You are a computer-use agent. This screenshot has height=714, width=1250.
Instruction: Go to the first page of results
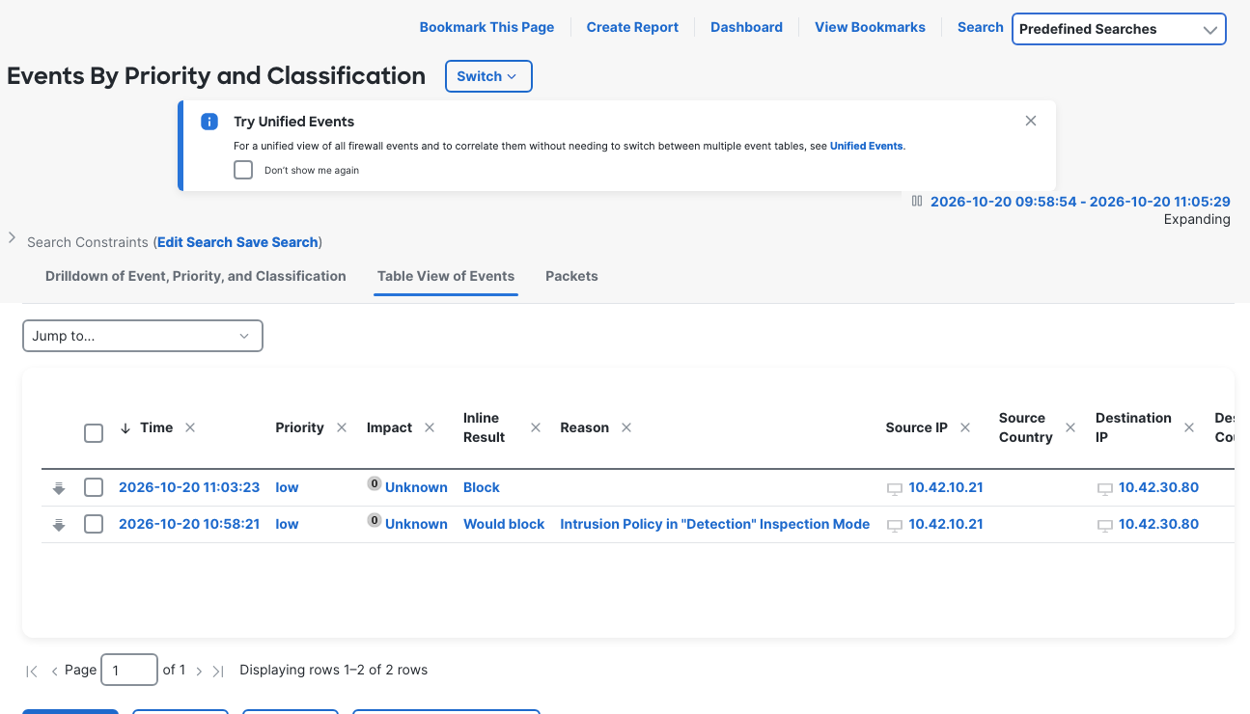[32, 671]
